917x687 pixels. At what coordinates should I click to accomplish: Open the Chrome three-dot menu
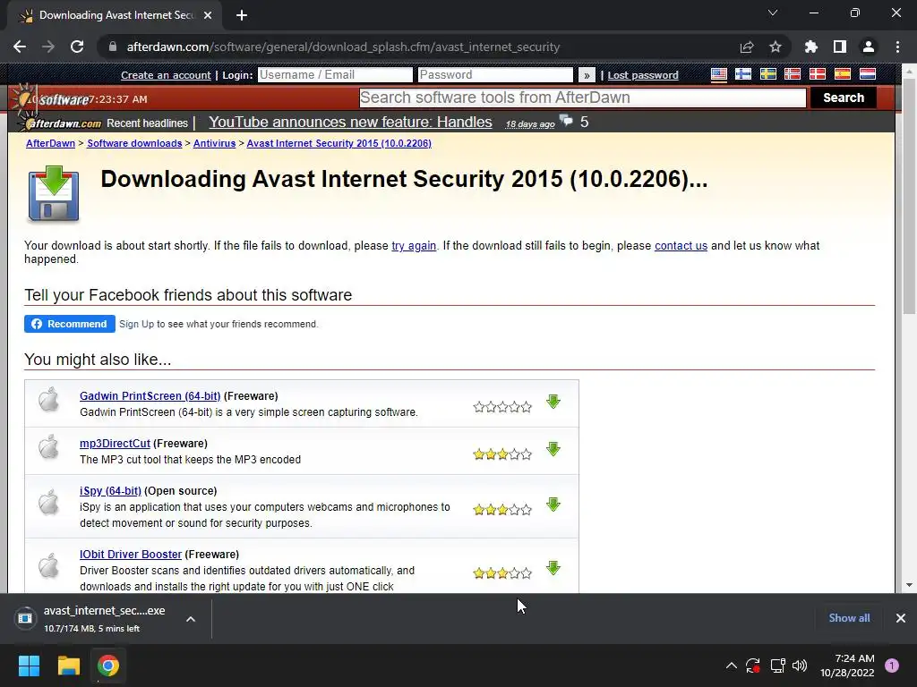[x=897, y=47]
